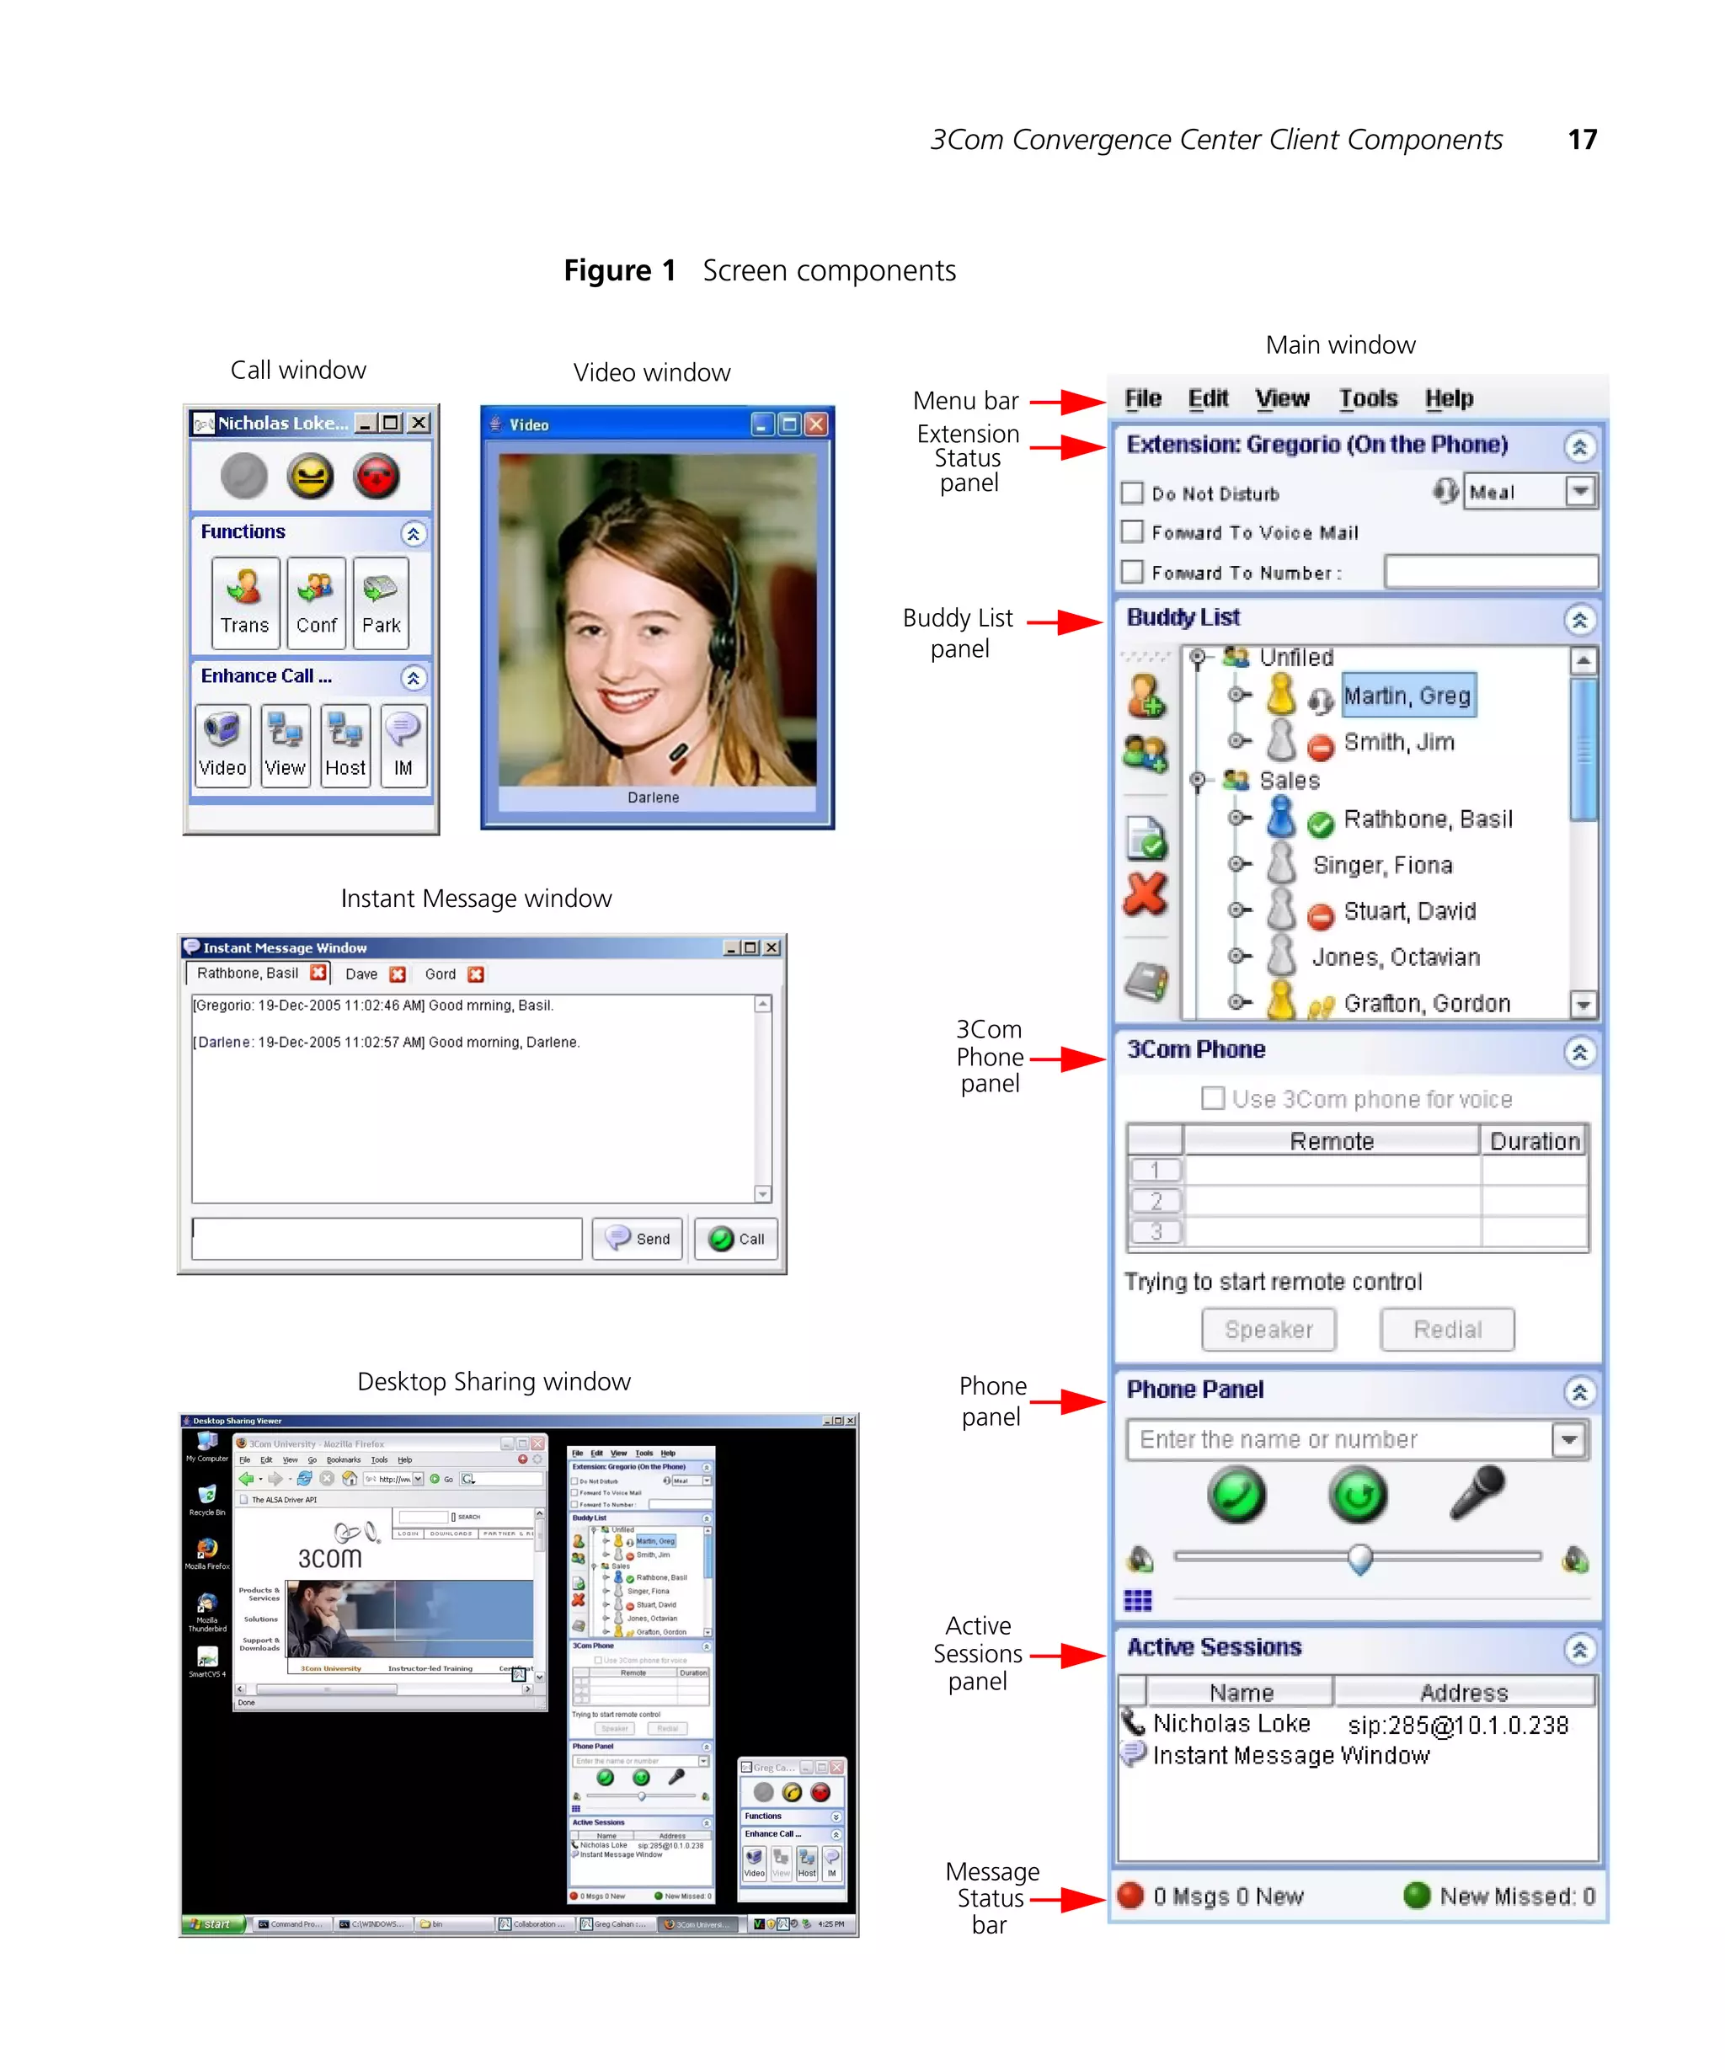Select the Nicholas Loke active session
Screen dimensions: 1725x2070
tap(1359, 1724)
